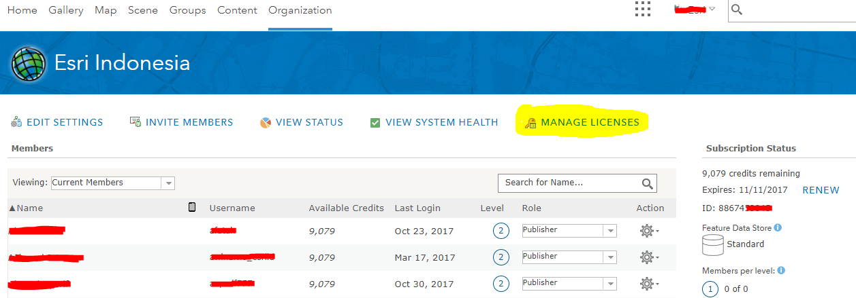Click the Invite Members icon
This screenshot has width=856, height=298.
tap(135, 122)
